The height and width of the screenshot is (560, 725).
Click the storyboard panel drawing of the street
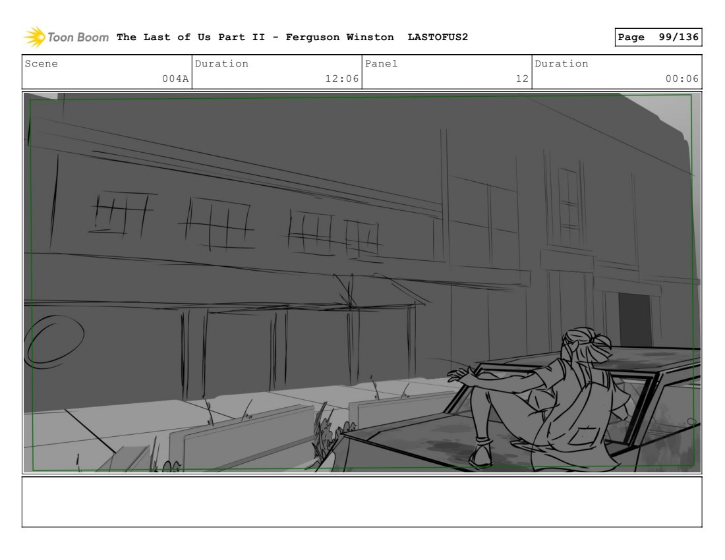(x=362, y=283)
